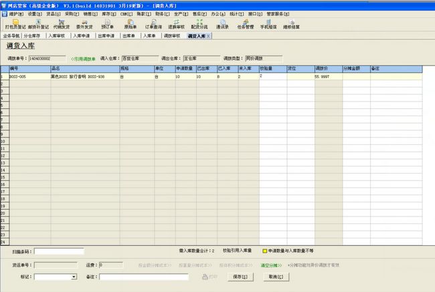
Task: Click the 引用调拨单 green link
Action: [83, 59]
